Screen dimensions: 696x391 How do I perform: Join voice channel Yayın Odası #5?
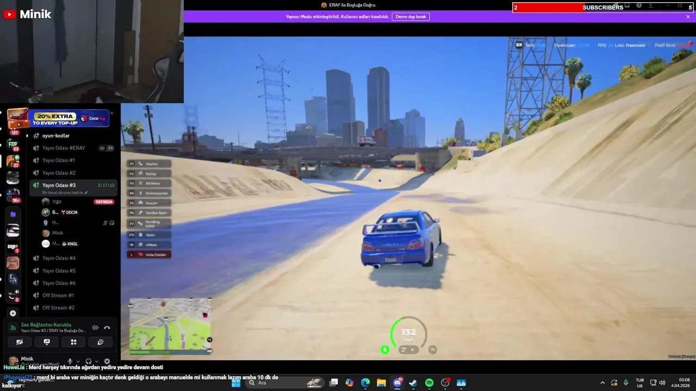point(73,271)
